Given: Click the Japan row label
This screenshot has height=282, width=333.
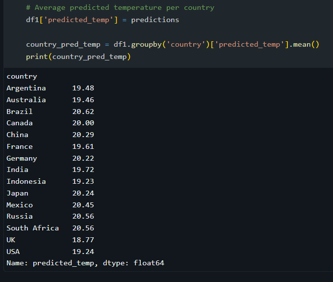Looking at the screenshot, I should pos(17,193).
